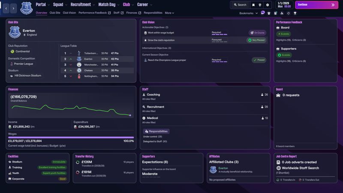
Task: Click the wage budget progress bar
Action: click(x=71, y=137)
